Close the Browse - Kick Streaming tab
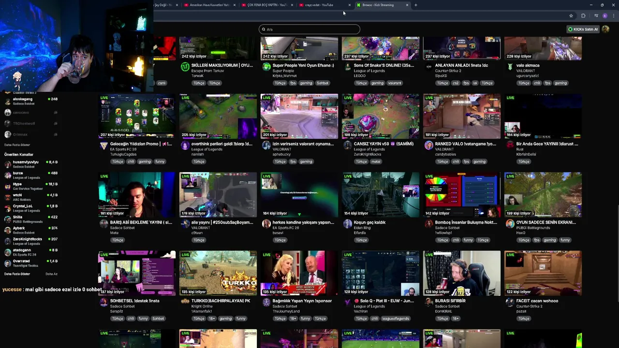This screenshot has height=348, width=619. click(407, 5)
